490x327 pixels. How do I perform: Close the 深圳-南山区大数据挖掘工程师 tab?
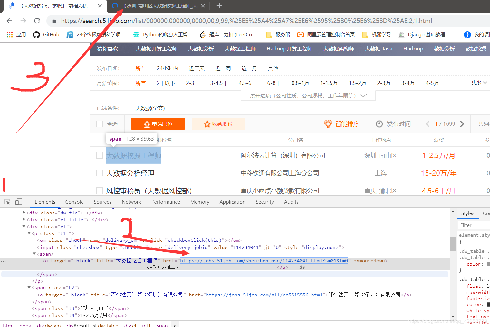pyautogui.click(x=203, y=6)
